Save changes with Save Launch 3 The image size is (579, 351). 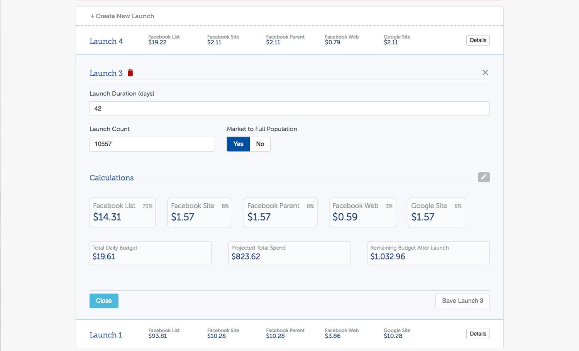(462, 301)
